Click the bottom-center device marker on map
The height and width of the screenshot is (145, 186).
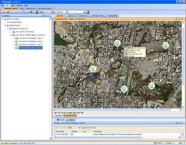124,89
